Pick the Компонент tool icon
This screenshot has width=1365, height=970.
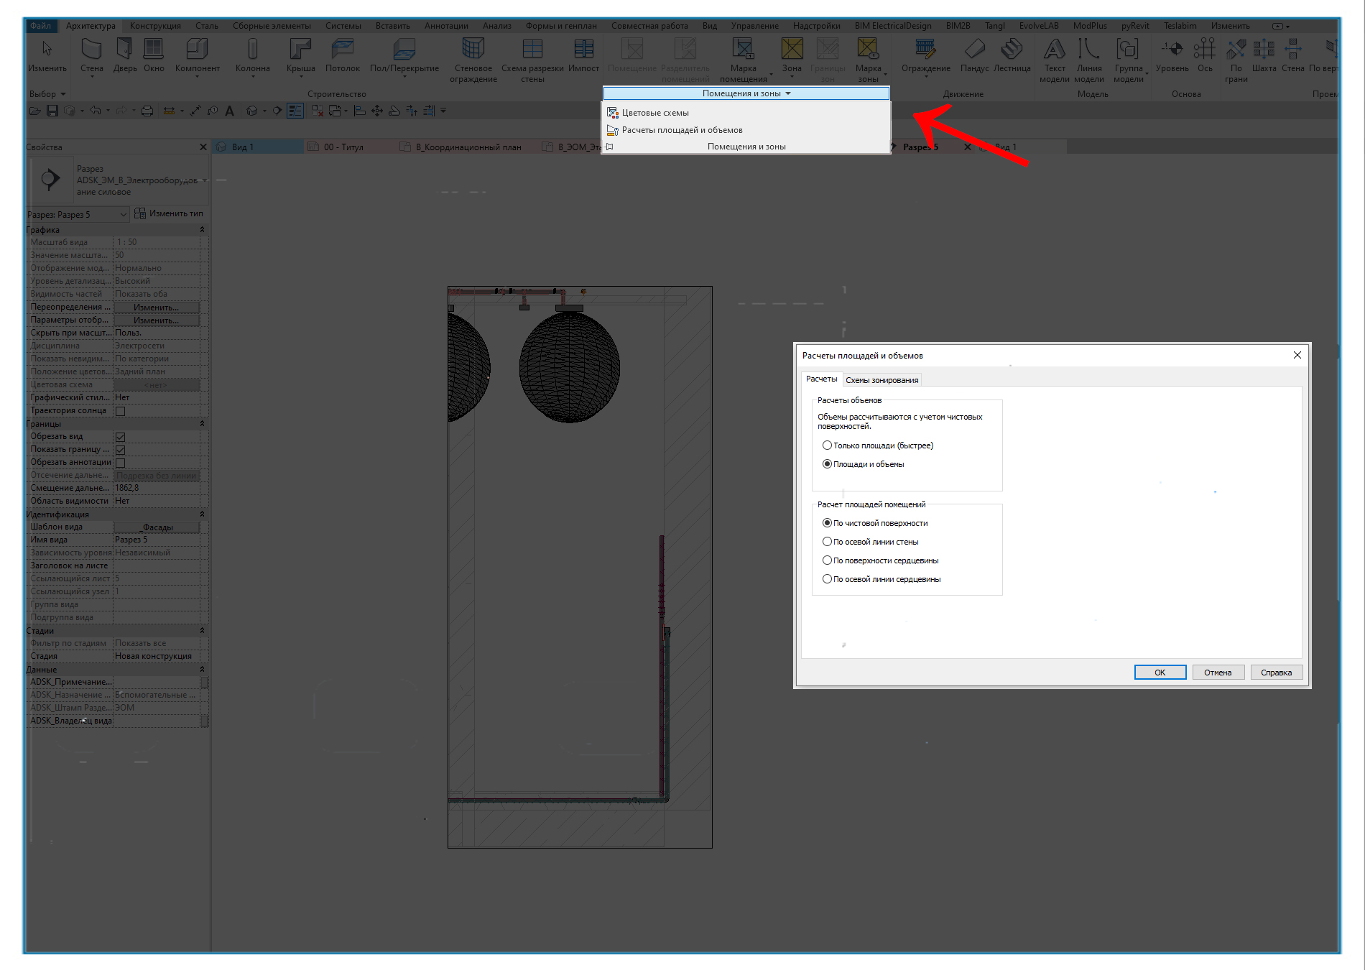[197, 49]
